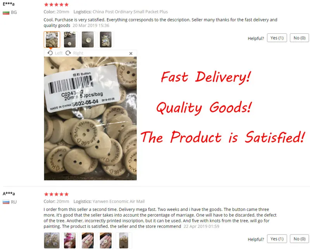310x250 pixels.
Task: Click the five-star rating of A***a's review
Action: (56, 194)
